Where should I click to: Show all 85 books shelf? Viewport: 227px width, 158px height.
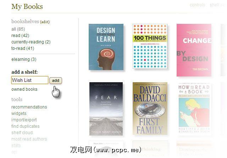[x=18, y=29]
